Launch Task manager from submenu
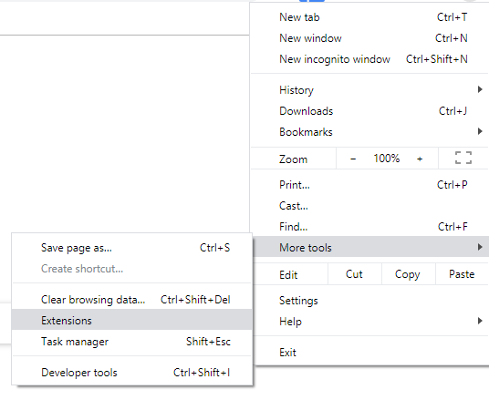Image resolution: width=489 pixels, height=400 pixels. (132, 342)
